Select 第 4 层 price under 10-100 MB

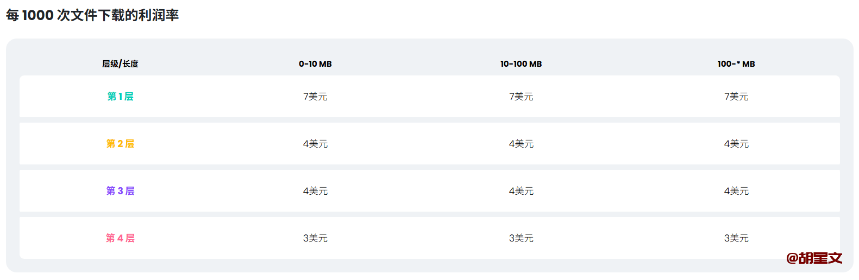coord(521,238)
